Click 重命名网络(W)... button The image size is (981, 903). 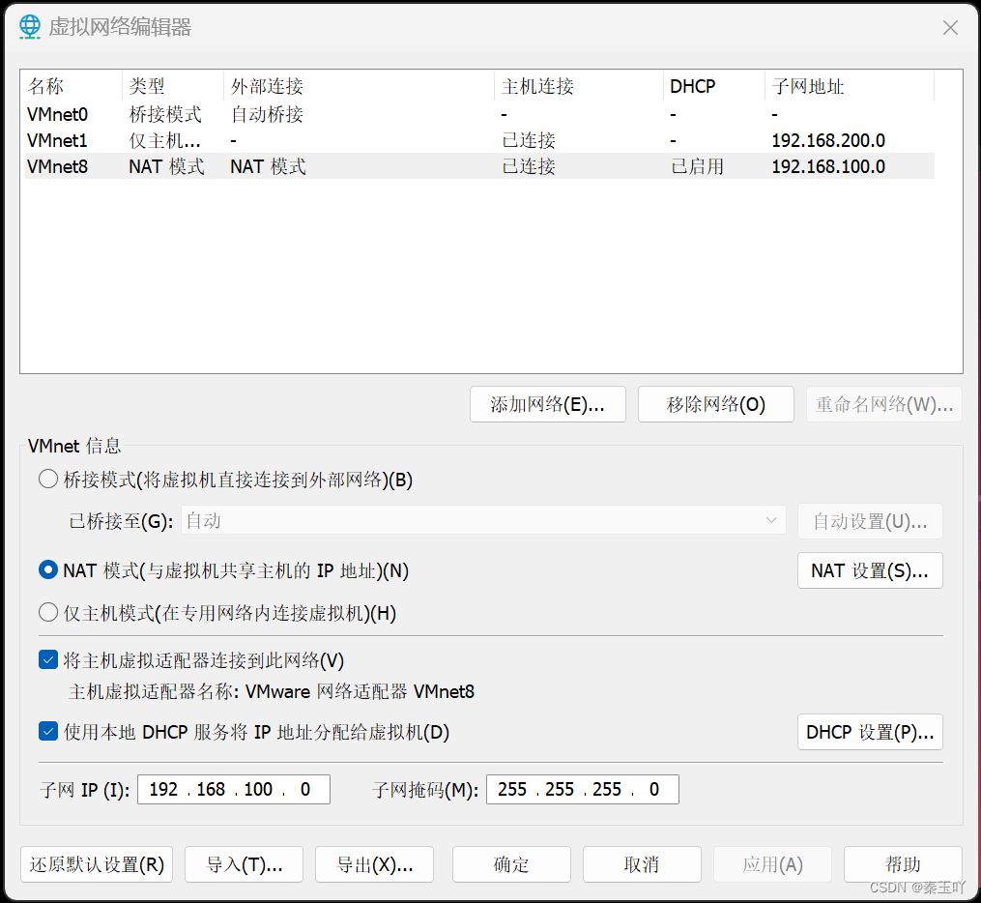click(x=884, y=404)
